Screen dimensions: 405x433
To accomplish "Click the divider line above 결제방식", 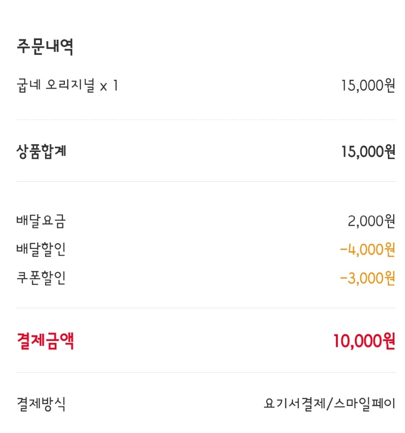I will [206, 373].
